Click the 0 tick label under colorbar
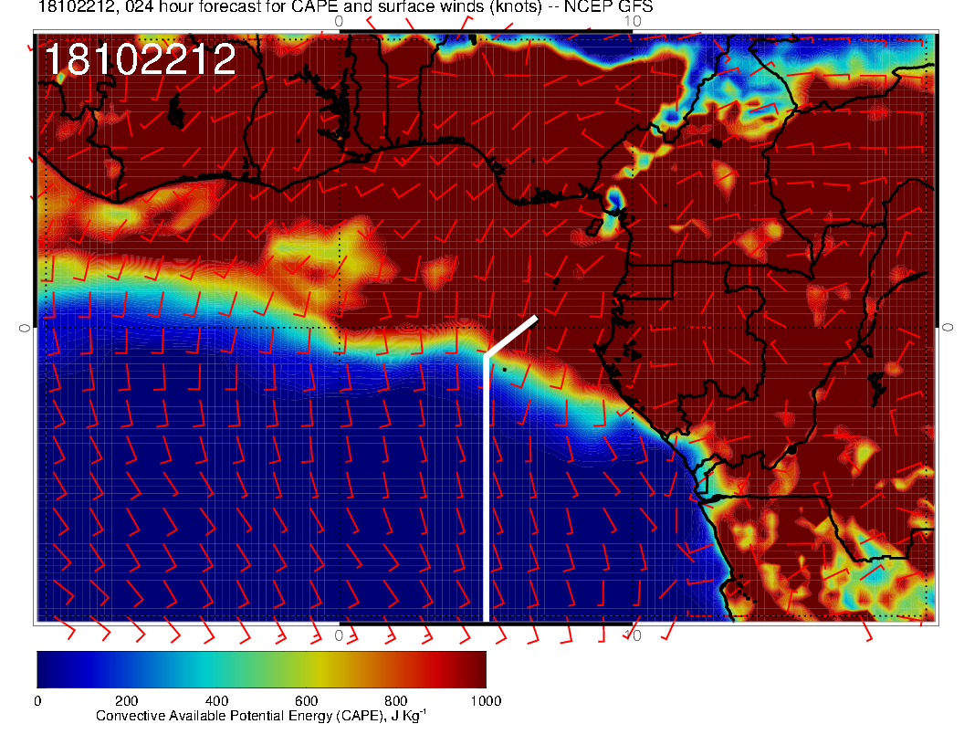 coord(37,701)
